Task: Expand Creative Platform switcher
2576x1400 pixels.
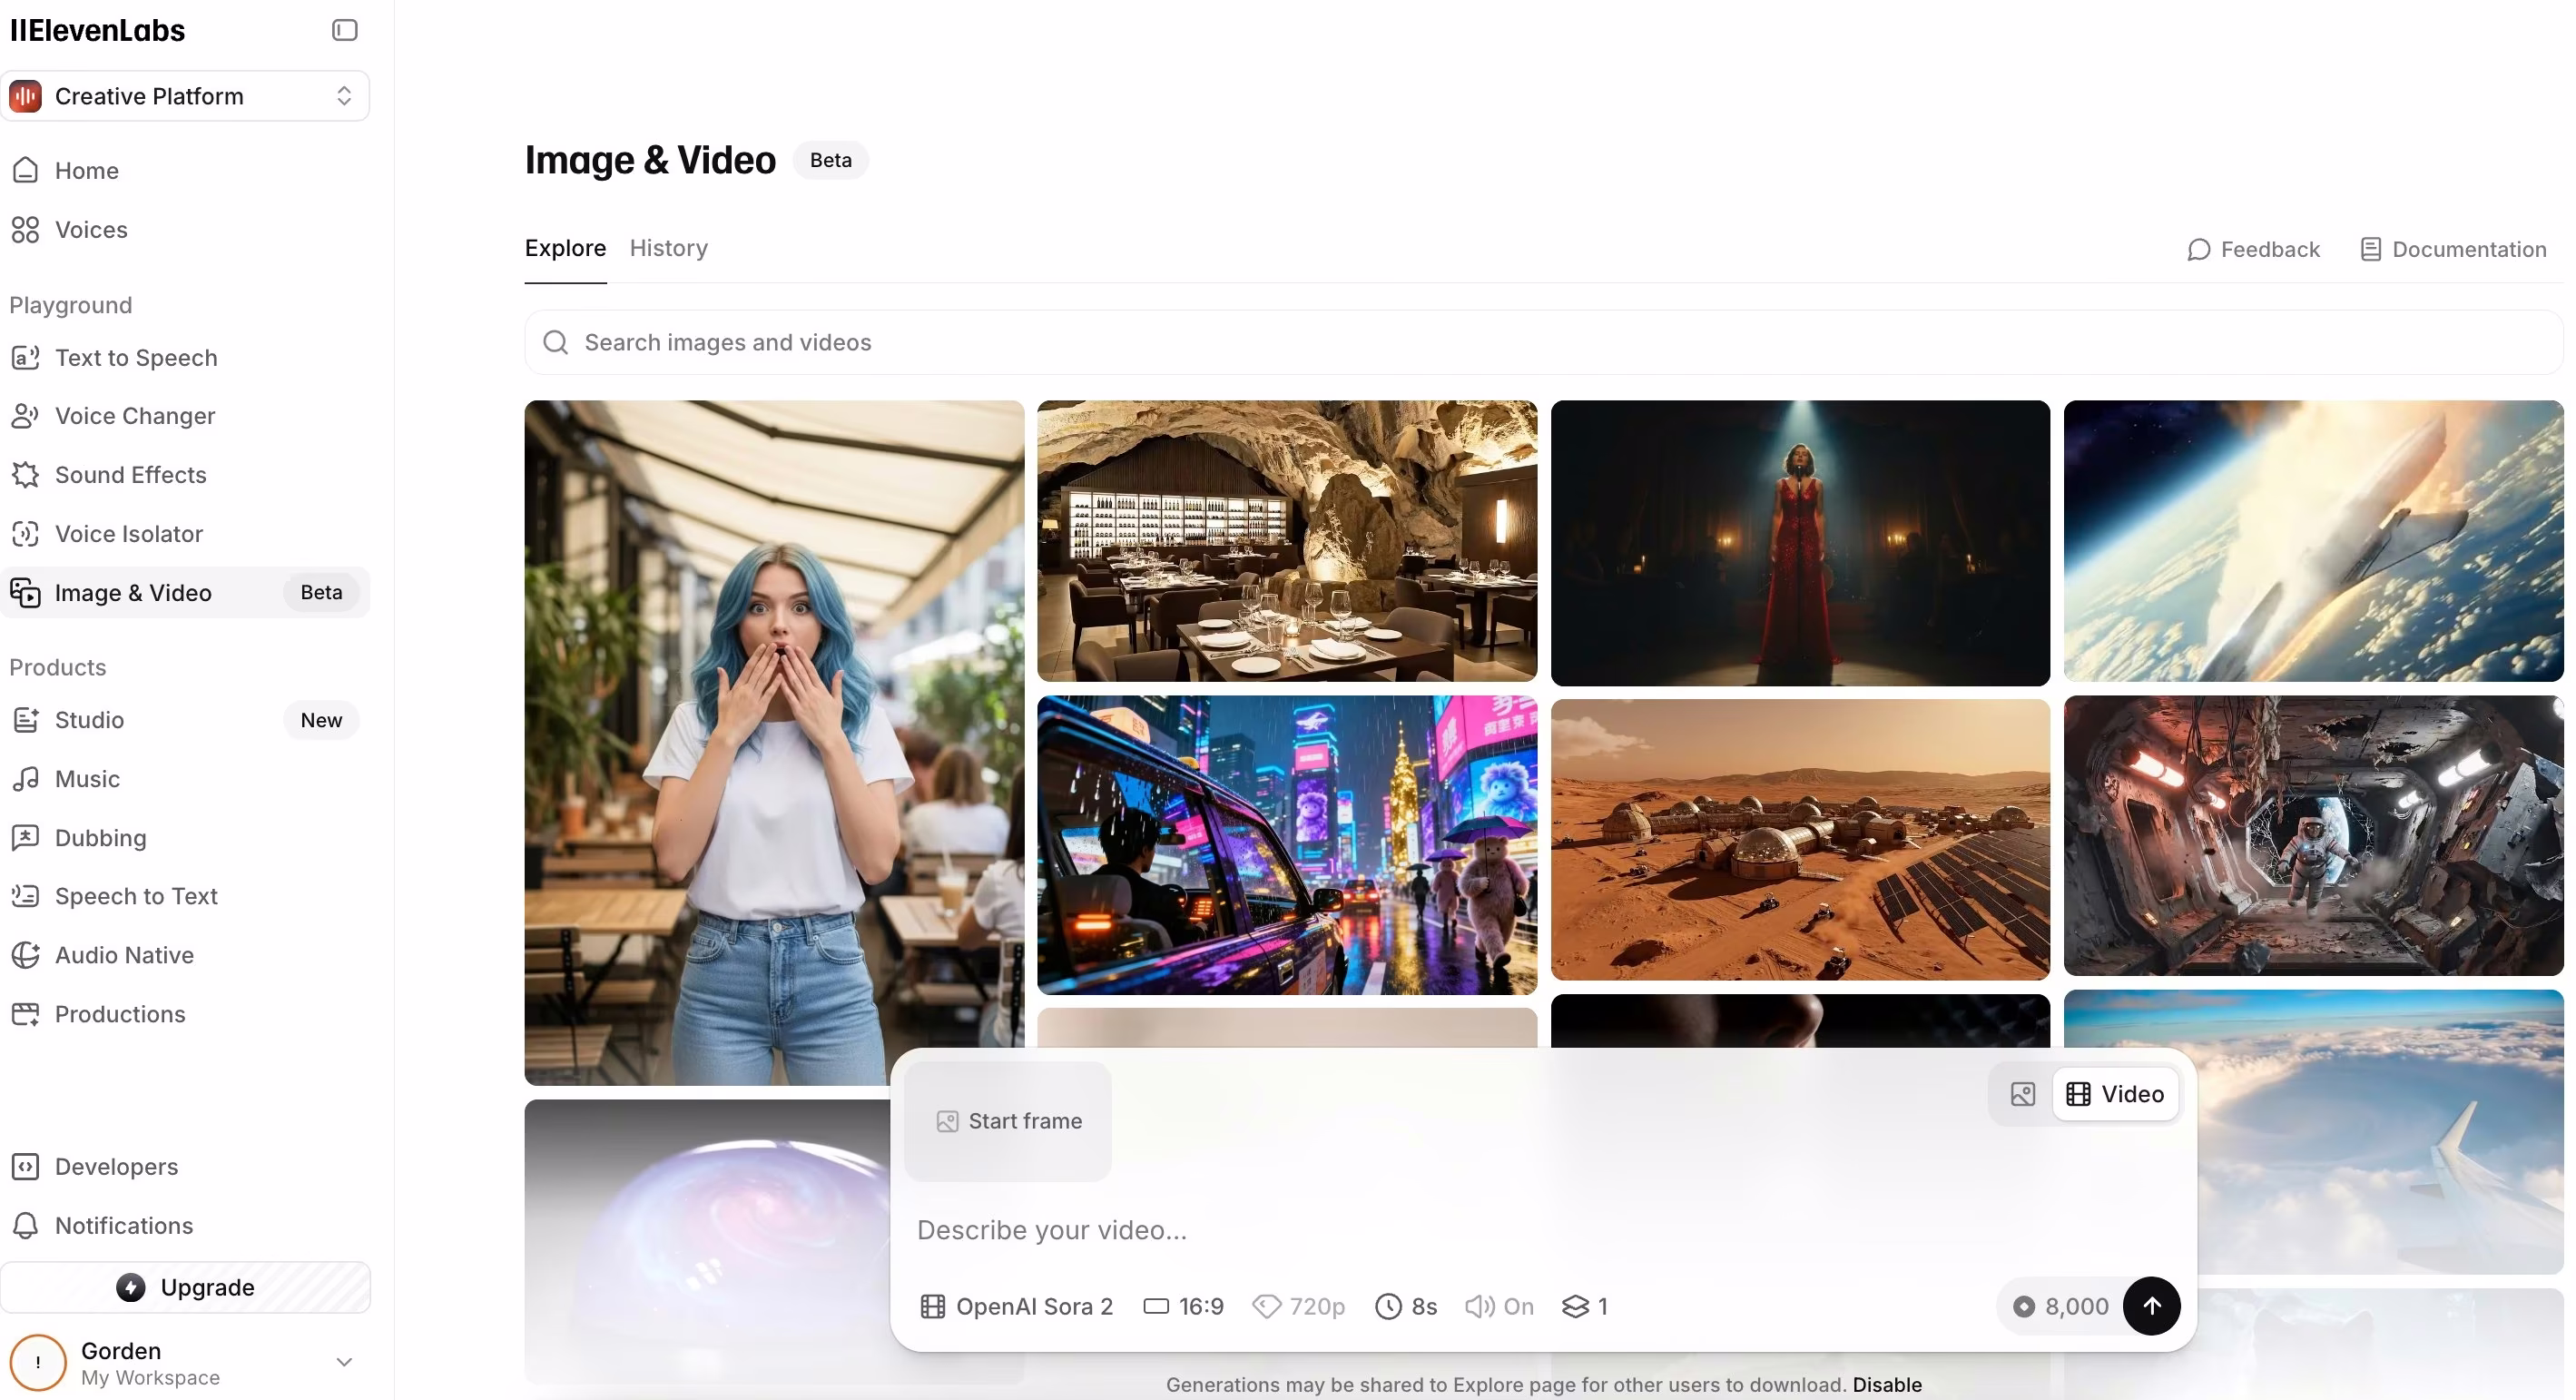Action: (185, 96)
